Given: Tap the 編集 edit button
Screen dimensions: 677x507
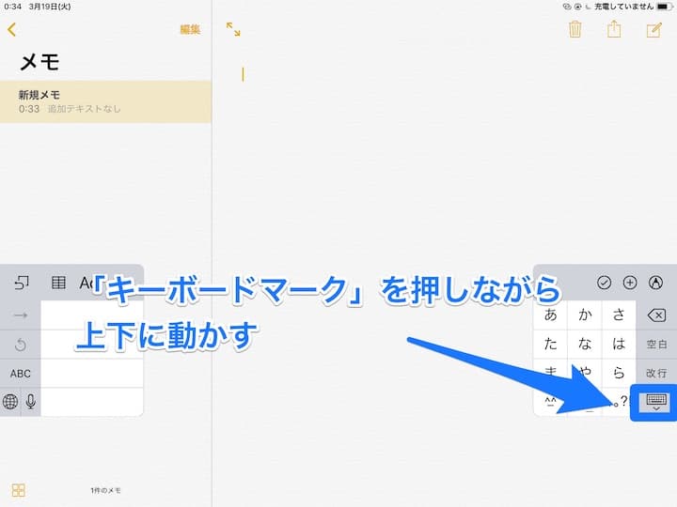Looking at the screenshot, I should (x=190, y=29).
